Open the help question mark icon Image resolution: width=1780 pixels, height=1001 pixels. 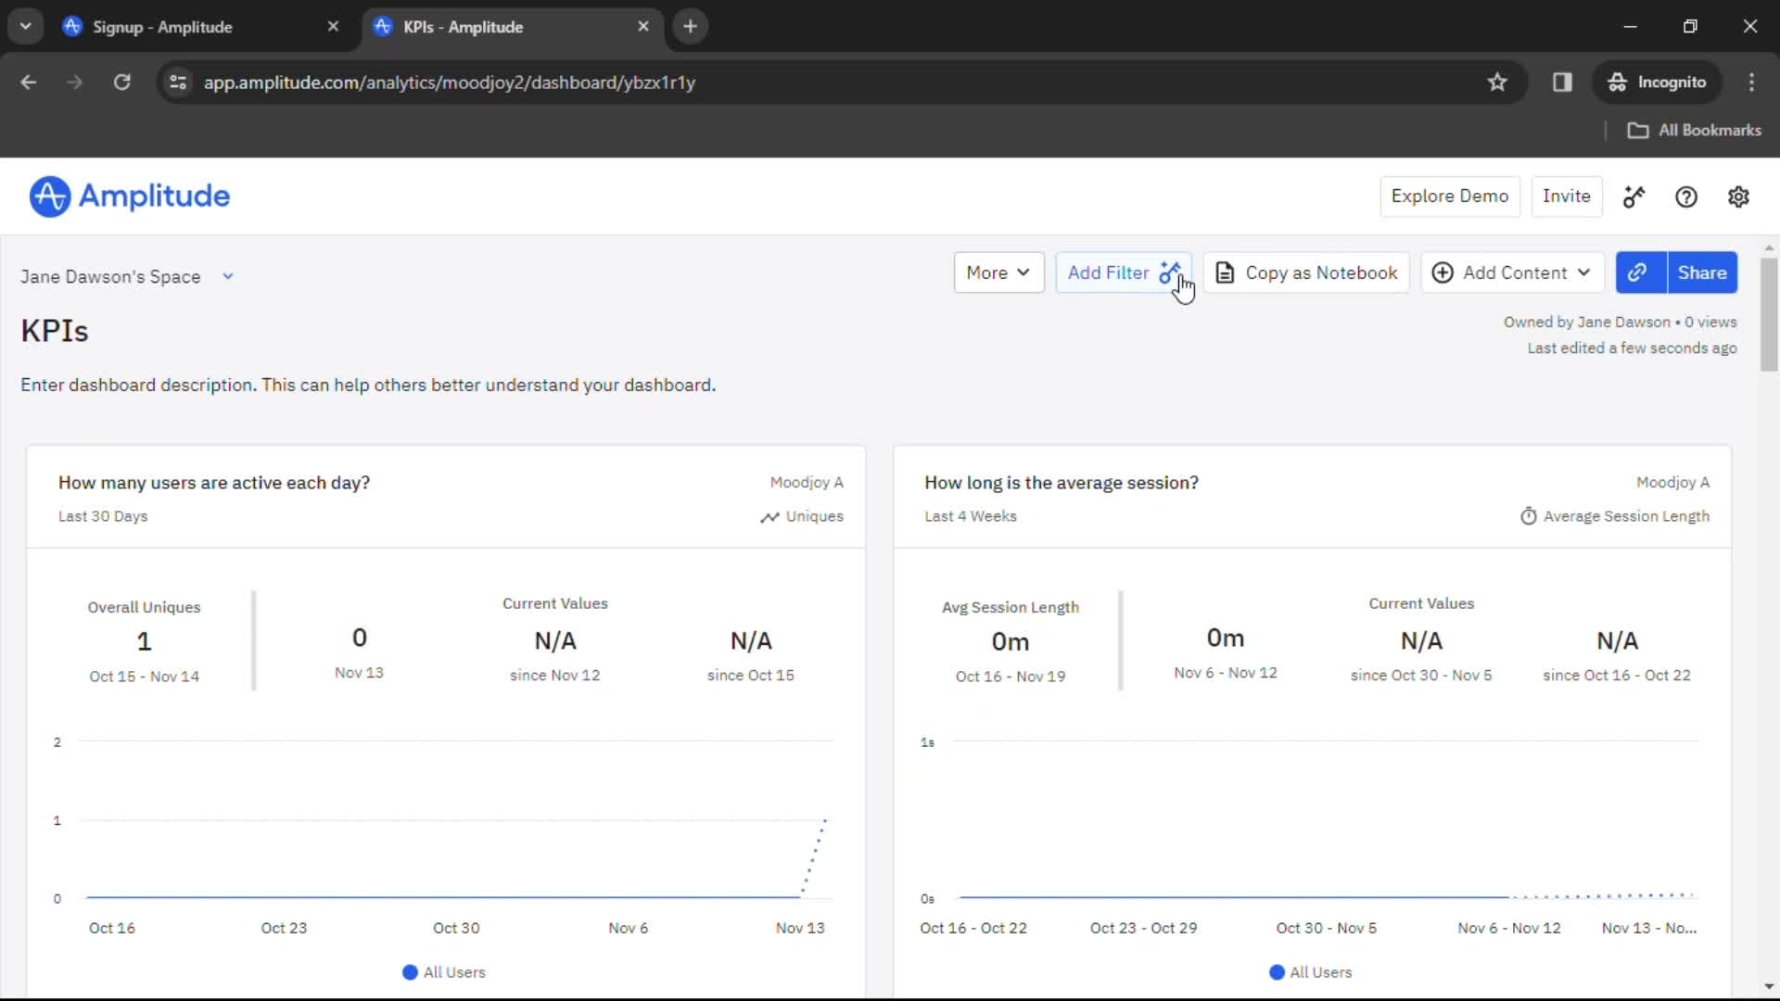(1686, 196)
